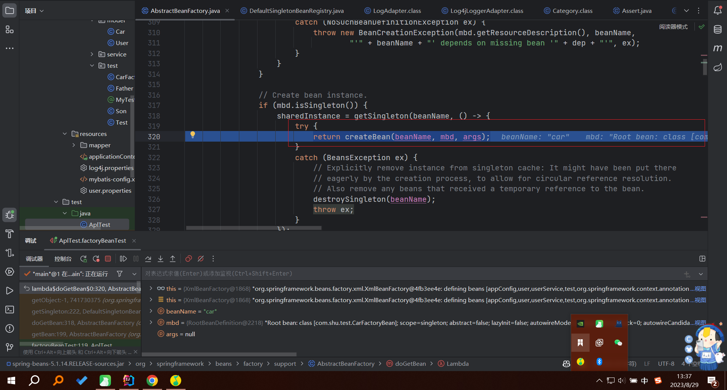Open Chrome from the taskbar
727x390 pixels.
click(152, 381)
